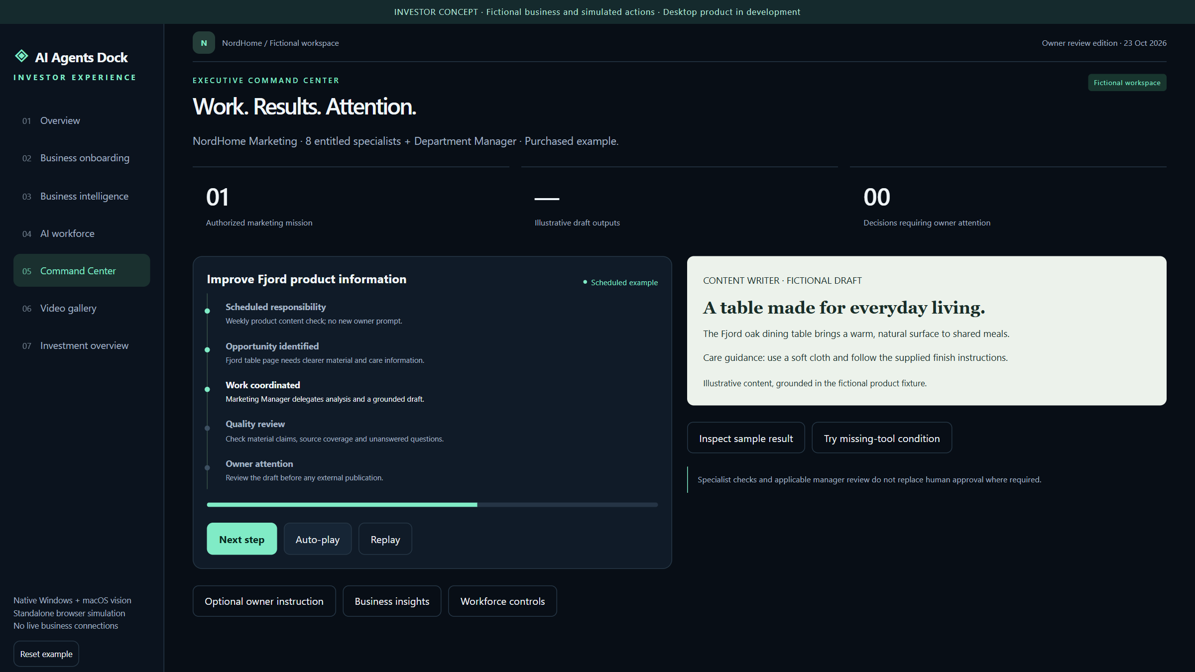The height and width of the screenshot is (672, 1195).
Task: Click the 'Work. Results. Attention.' heading
Action: (304, 107)
